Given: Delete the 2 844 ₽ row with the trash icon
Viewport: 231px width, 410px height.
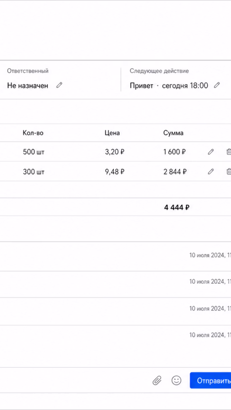Looking at the screenshot, I should point(229,172).
